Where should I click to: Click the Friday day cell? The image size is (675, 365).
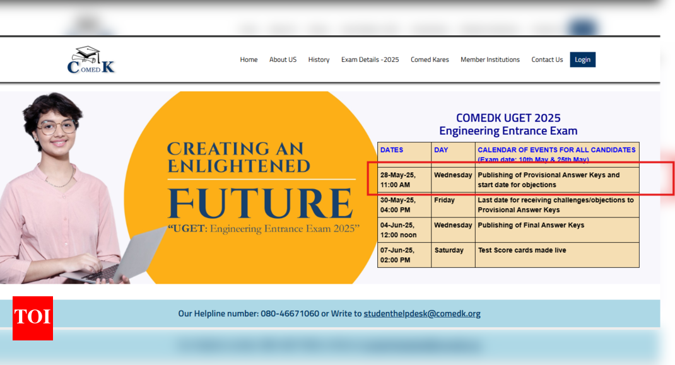453,205
